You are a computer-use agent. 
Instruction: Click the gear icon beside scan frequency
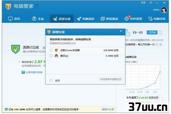[161, 44]
